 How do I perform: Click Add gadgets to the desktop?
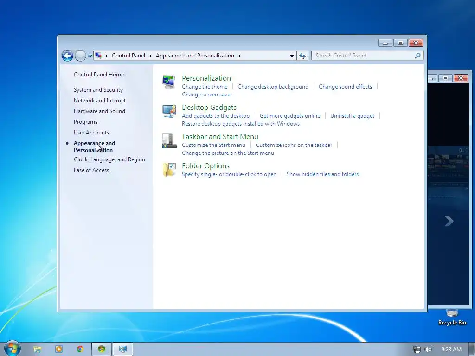[216, 116]
